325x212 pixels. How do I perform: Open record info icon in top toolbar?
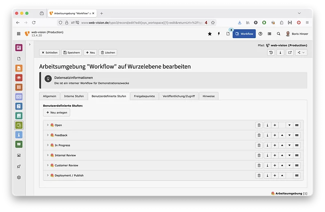(280, 53)
